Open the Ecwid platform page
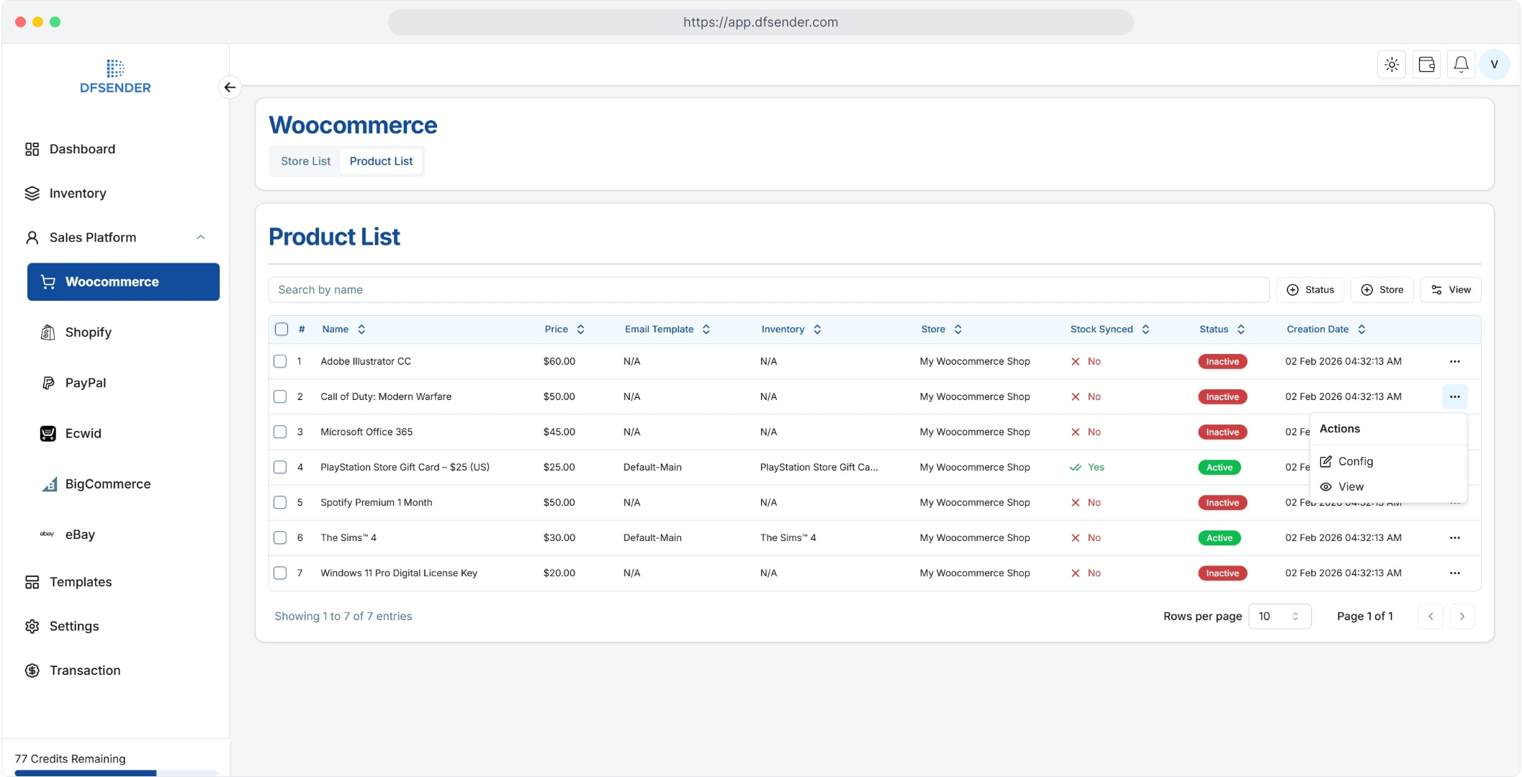 (83, 433)
